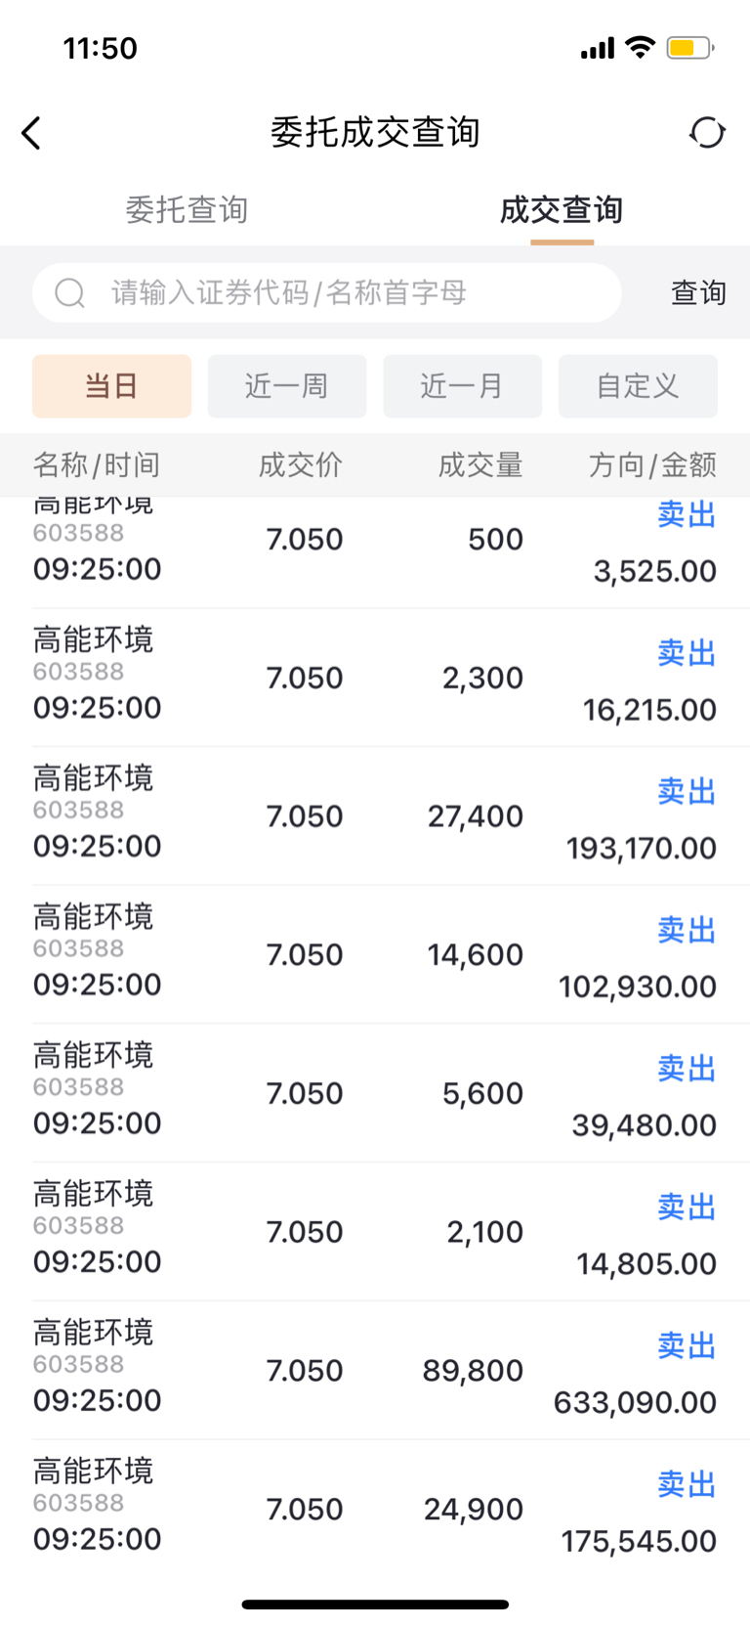Open the 27,400 volume trade record
Image resolution: width=750 pixels, height=1626 pixels.
(375, 816)
